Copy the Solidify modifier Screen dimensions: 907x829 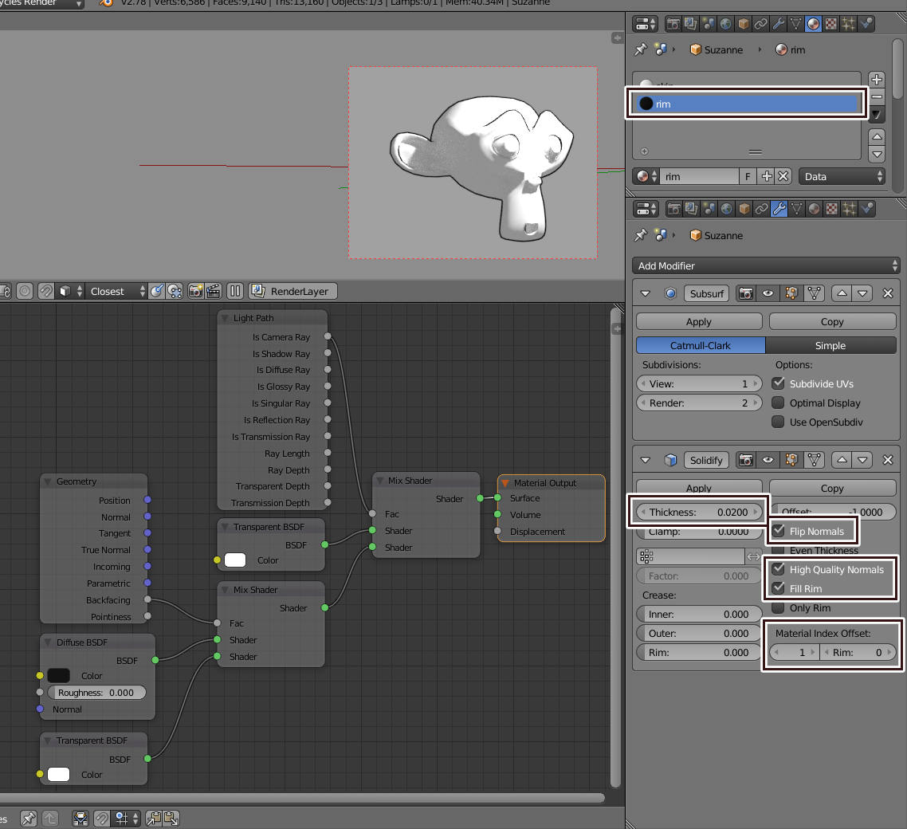tap(832, 489)
